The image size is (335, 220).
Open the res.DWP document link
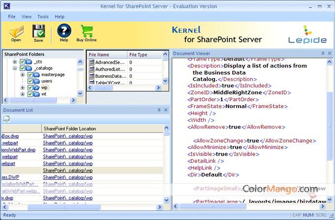(x=10, y=177)
